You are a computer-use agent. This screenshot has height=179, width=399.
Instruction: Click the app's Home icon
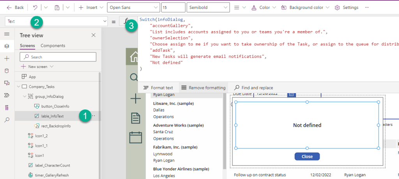pyautogui.click(x=134, y=57)
